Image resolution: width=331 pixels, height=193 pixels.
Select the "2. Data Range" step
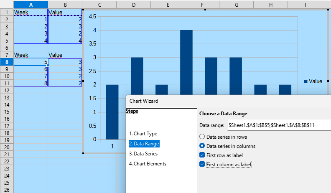144,144
